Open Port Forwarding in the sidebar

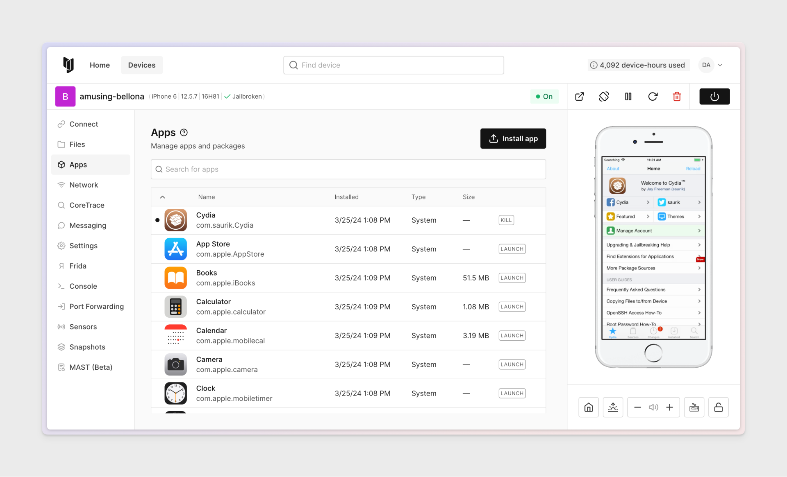(91, 307)
